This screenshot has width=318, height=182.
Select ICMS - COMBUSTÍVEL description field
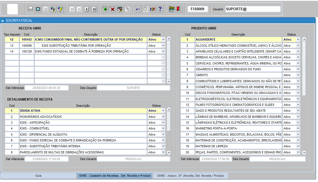[83, 128]
